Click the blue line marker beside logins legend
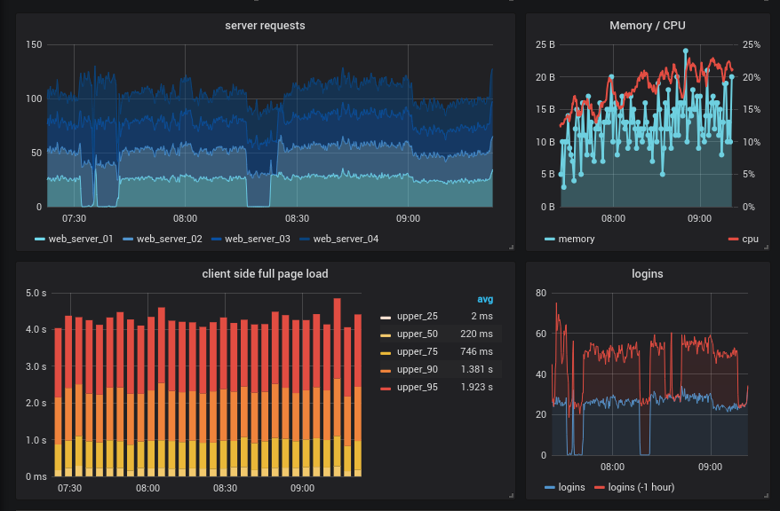Viewport: 780px width, 511px height. pos(548,487)
